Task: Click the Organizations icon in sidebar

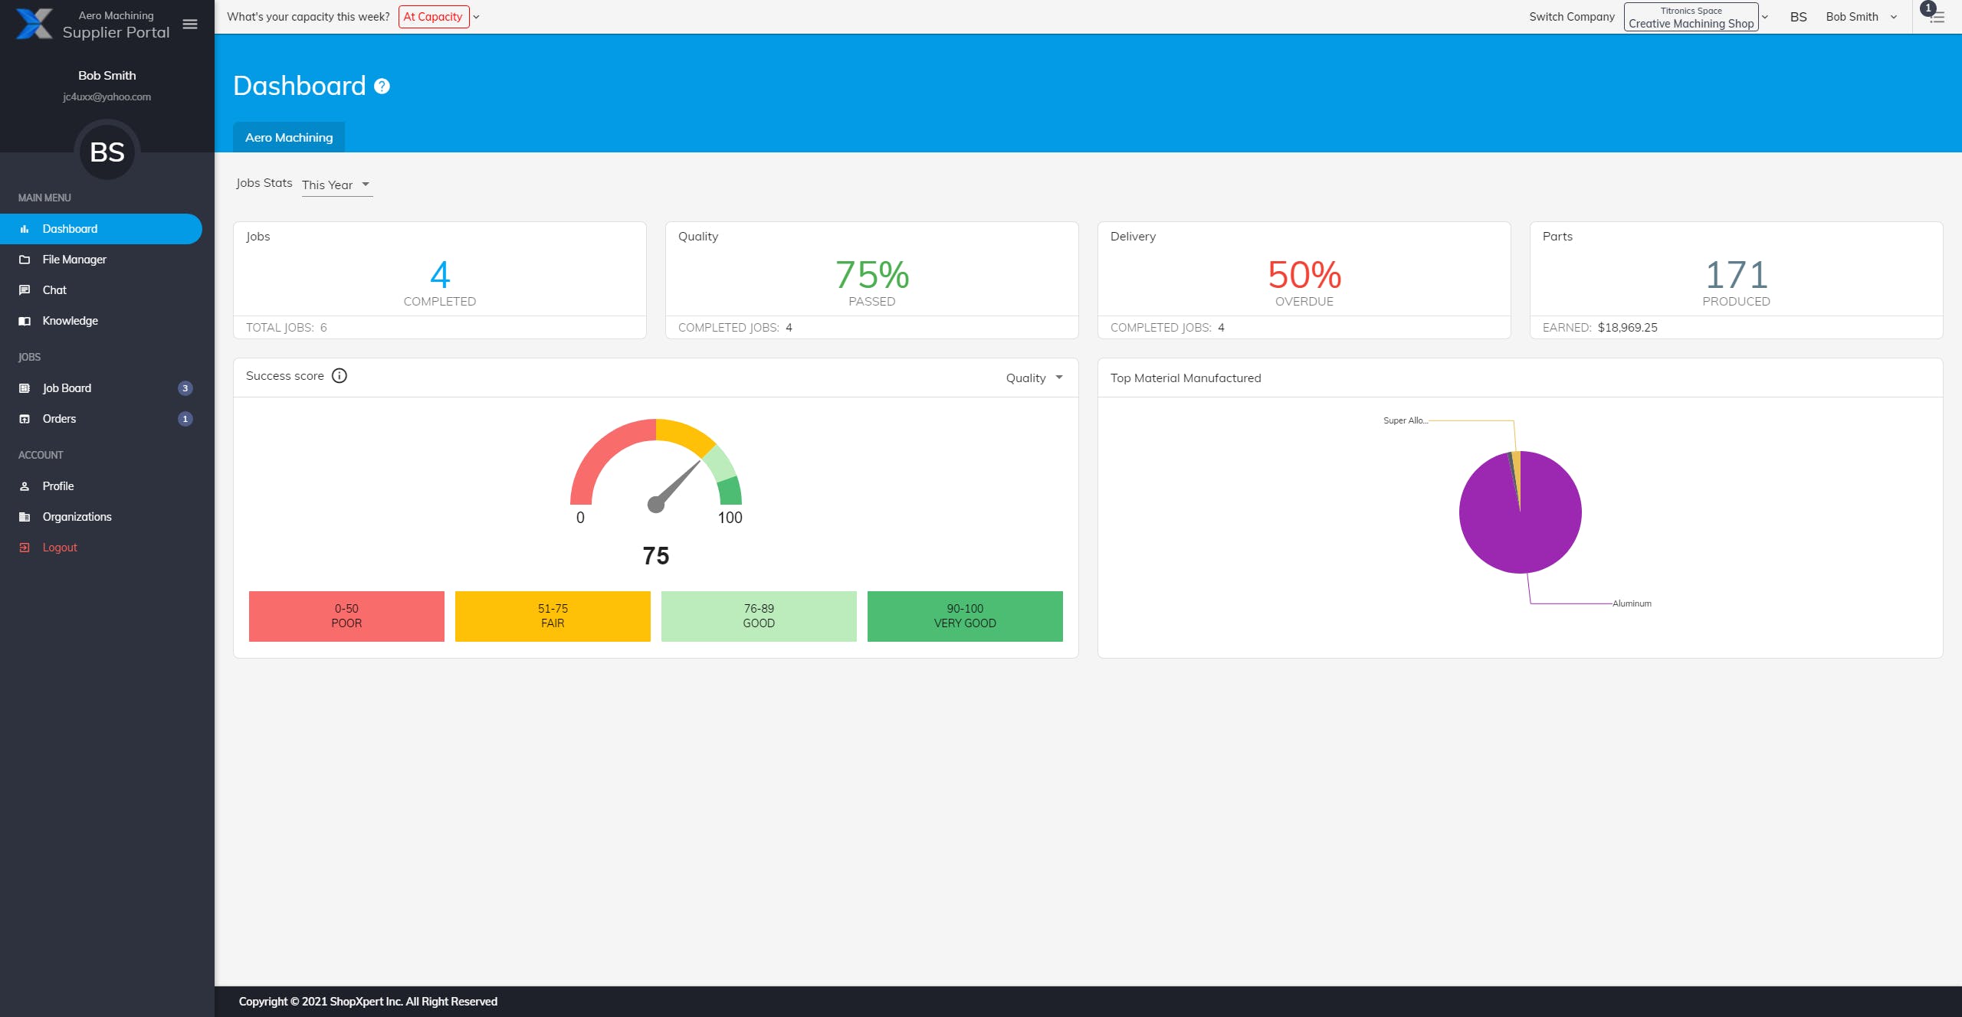Action: click(25, 517)
